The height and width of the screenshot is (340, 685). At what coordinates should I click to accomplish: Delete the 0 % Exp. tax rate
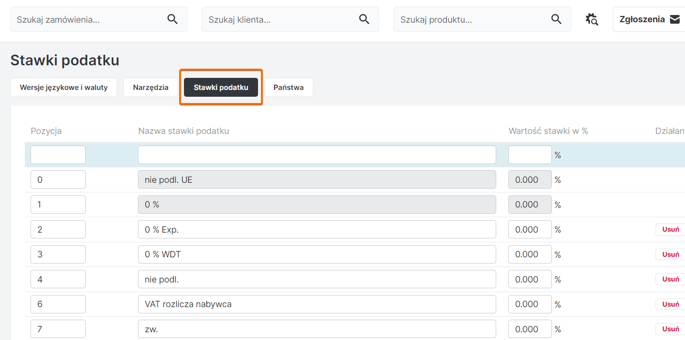(x=670, y=230)
